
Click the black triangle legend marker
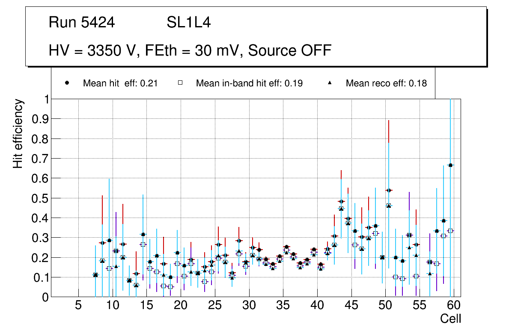[x=330, y=83]
